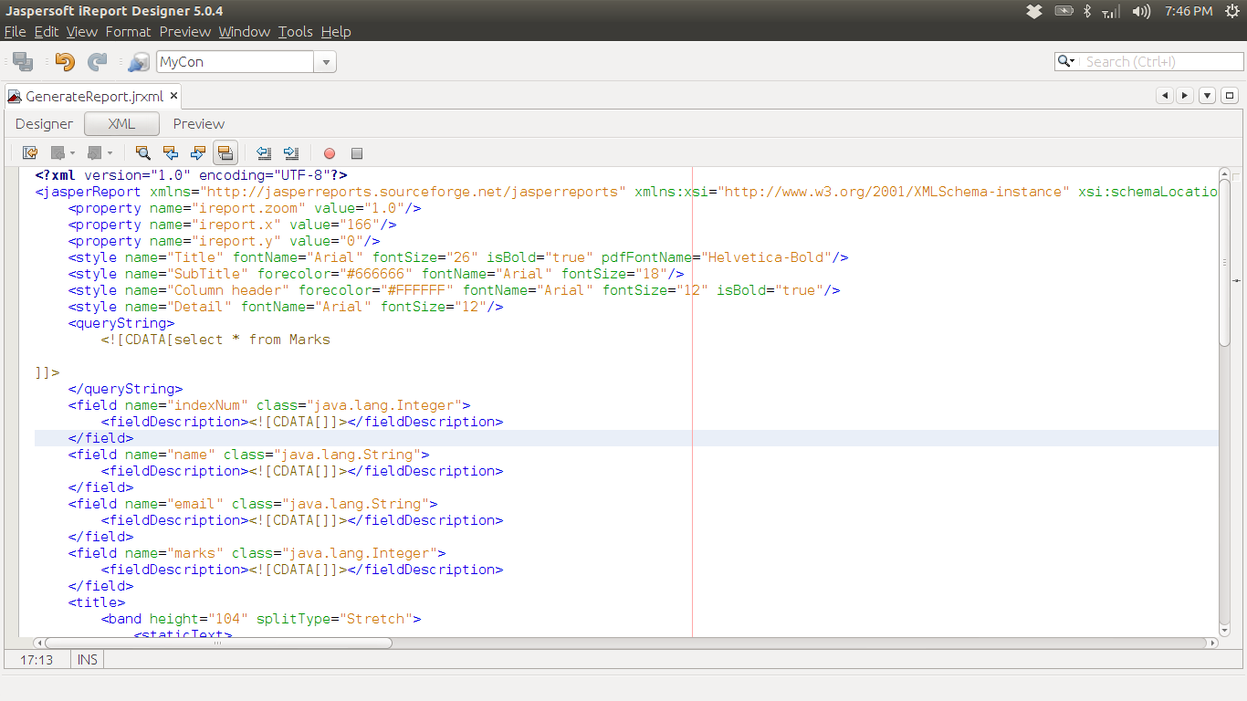Open the Forward history dropdown arrow
Viewport: 1247px width, 701px height.
(110, 153)
